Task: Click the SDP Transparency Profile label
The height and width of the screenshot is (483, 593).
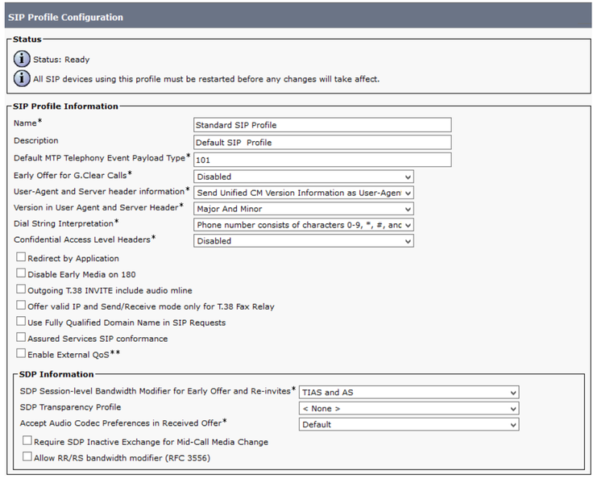Action: (x=70, y=407)
